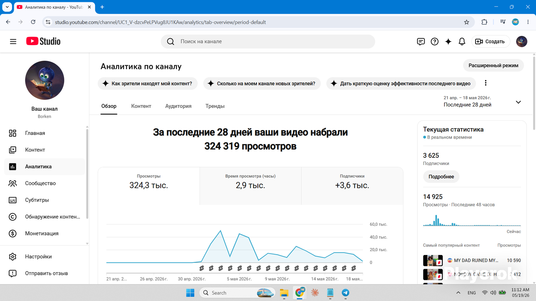536x301 pixels.
Task: Open MY DAD RUINED MY video thumbnail
Action: pyautogui.click(x=433, y=260)
